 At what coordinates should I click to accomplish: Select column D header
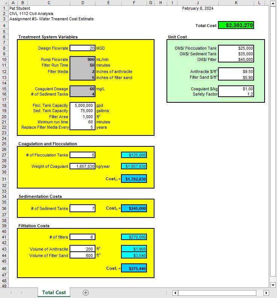(x=83, y=3)
